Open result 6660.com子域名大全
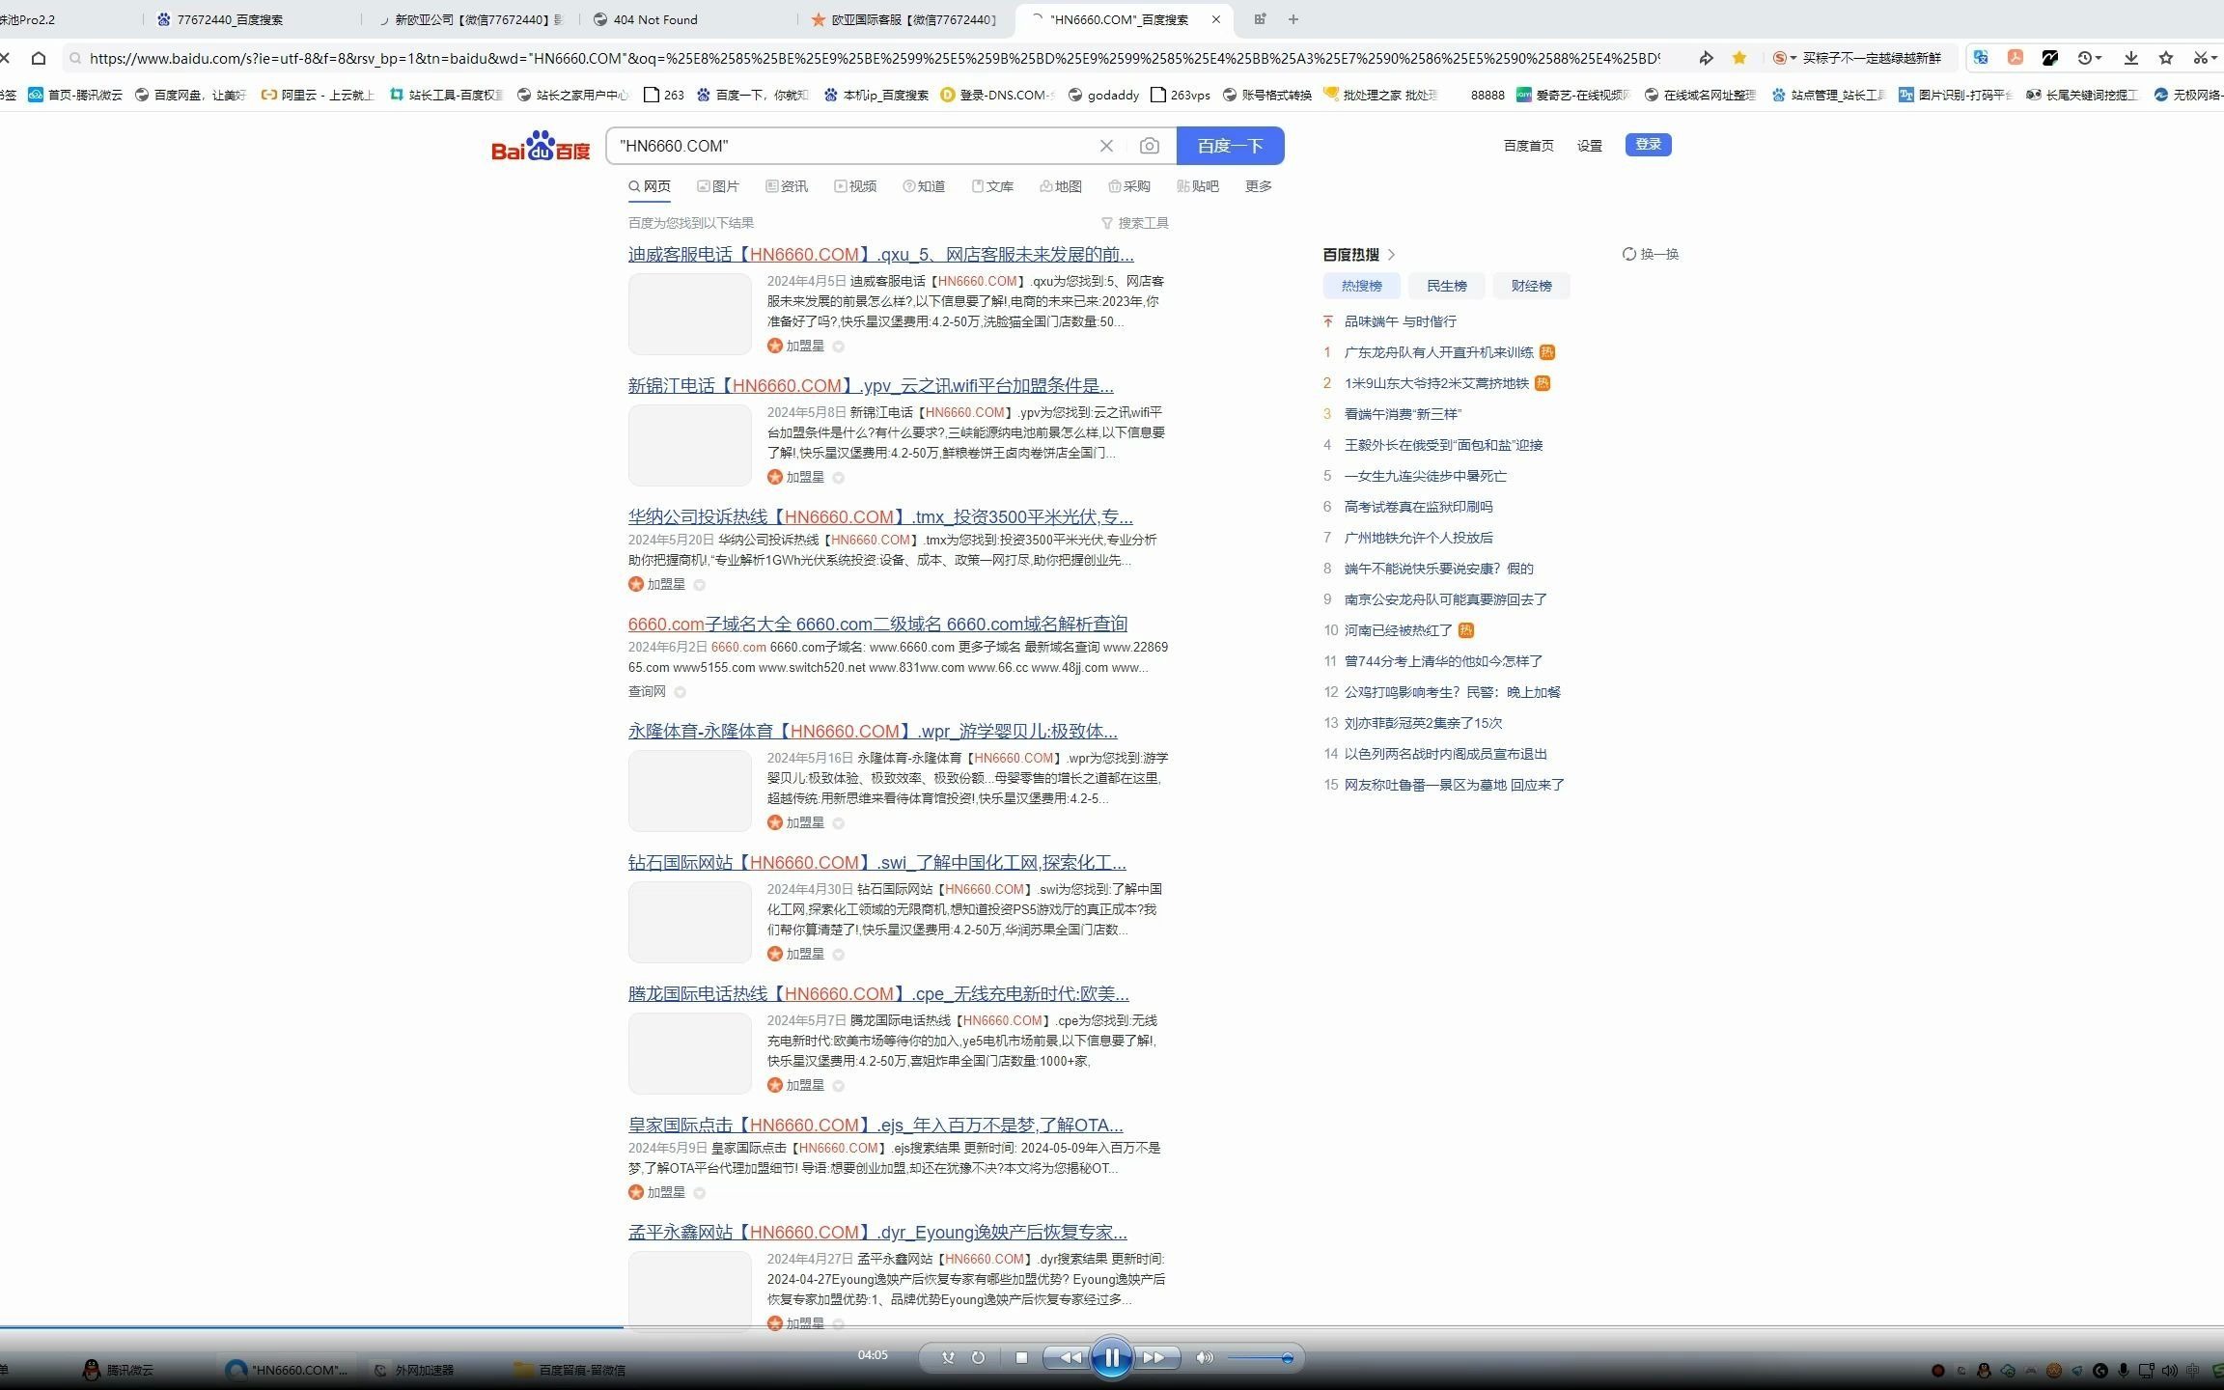This screenshot has height=1390, width=2224. (x=877, y=625)
